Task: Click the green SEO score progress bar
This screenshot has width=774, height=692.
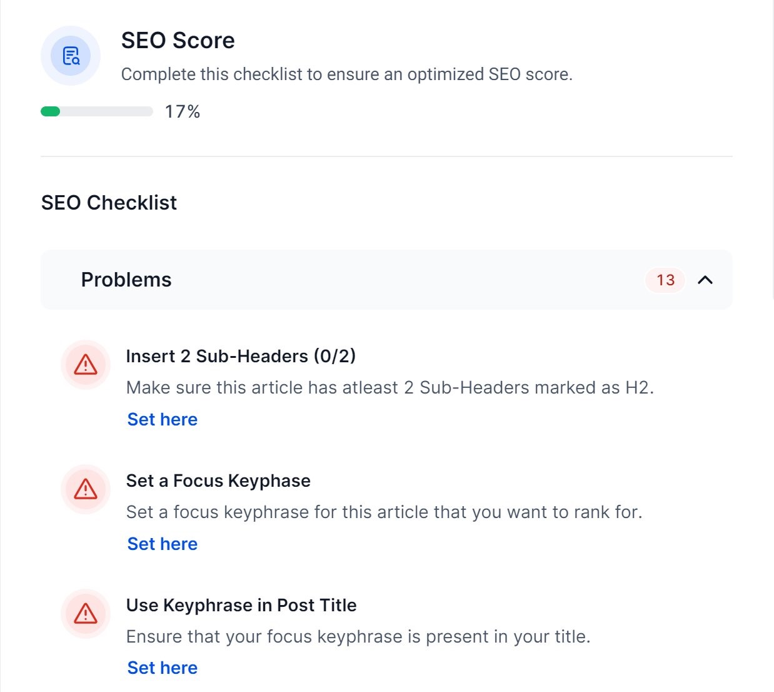Action: (x=97, y=111)
